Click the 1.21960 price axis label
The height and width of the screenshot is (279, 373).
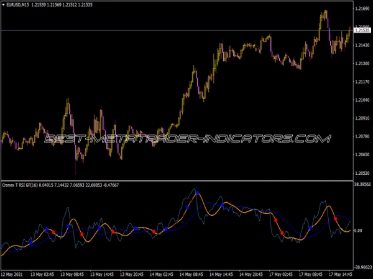pos(362,9)
